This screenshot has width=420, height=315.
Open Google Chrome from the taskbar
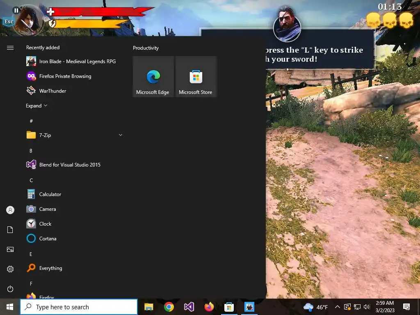coord(169,307)
